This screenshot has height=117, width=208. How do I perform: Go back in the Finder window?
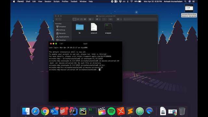pyautogui.click(x=57, y=19)
